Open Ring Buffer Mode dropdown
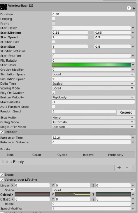Screen dimensions: 138x213 coord(93,127)
